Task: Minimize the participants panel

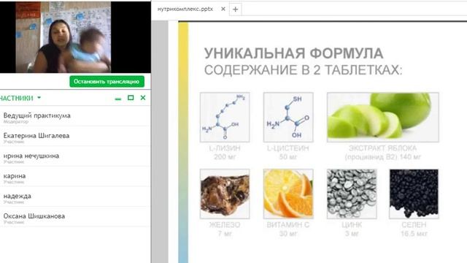Action: point(118,99)
